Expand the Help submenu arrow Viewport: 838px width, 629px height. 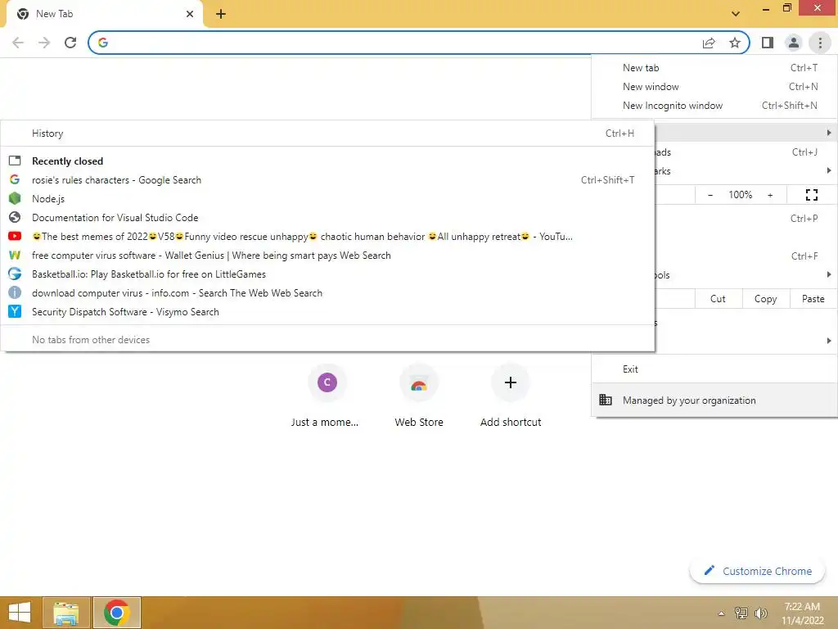pos(828,341)
